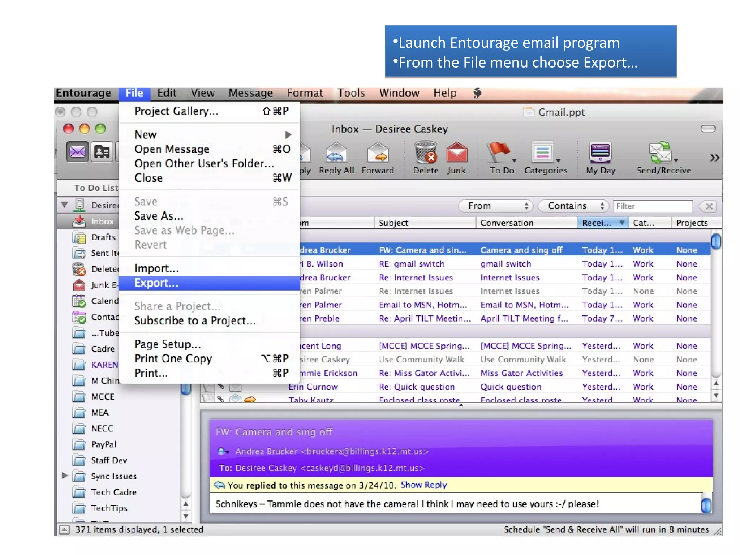The width and height of the screenshot is (740, 555).
Task: Open the Deleted Items folder
Action: coord(95,269)
